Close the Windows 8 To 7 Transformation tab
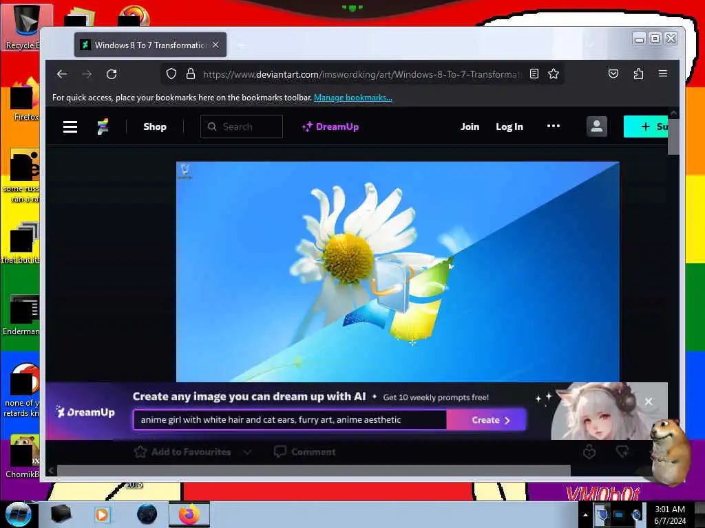705x528 pixels. [215, 45]
